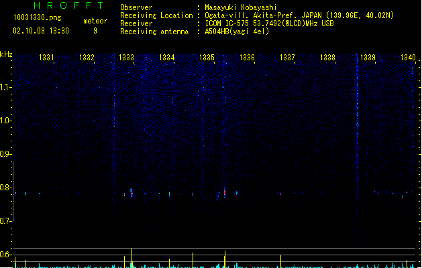Click the 0.8 frequency axis label
422x268 pixels.
(x=5, y=188)
